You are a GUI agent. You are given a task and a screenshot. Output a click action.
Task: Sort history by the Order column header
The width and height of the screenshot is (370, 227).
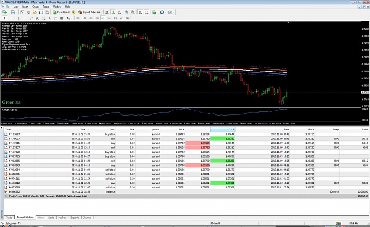[x=20, y=129]
